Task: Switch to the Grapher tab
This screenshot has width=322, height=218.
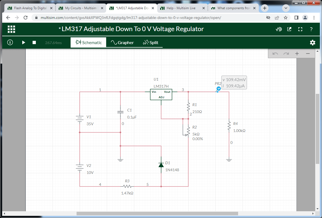Action: [122, 42]
